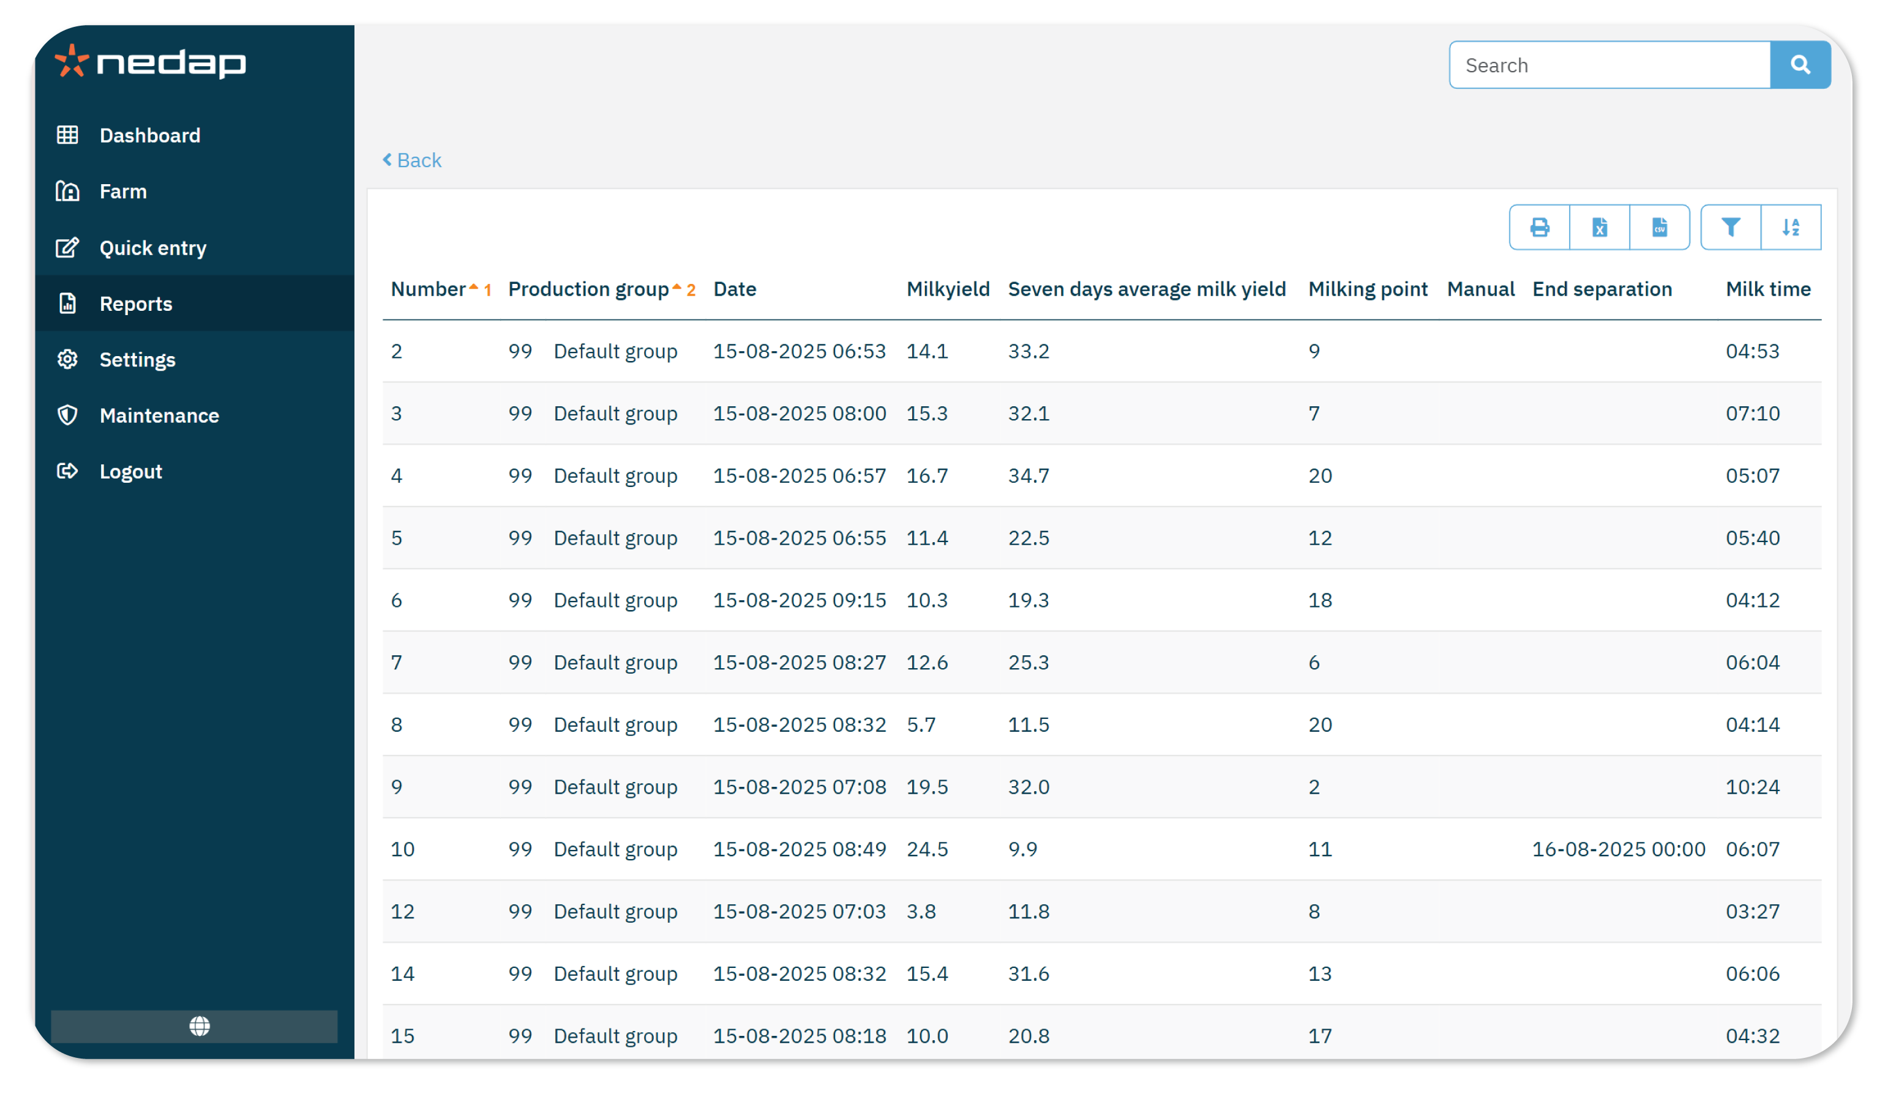1888x1094 pixels.
Task: Sort by Date column header
Action: coord(734,289)
